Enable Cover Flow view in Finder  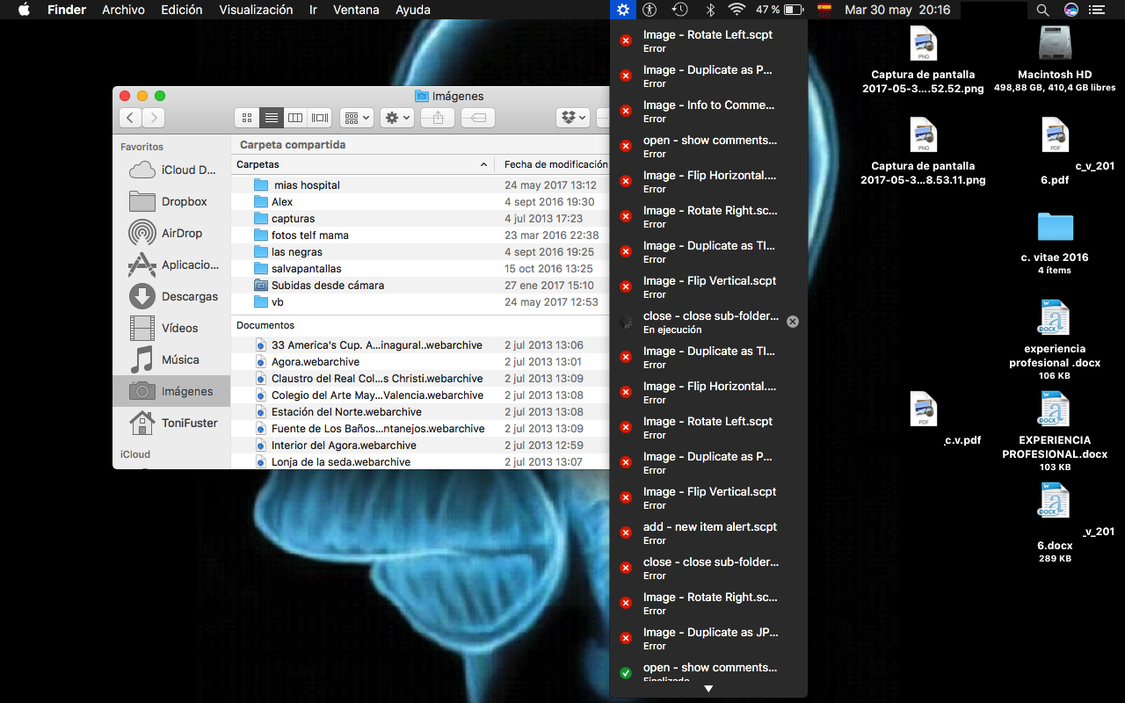point(320,118)
